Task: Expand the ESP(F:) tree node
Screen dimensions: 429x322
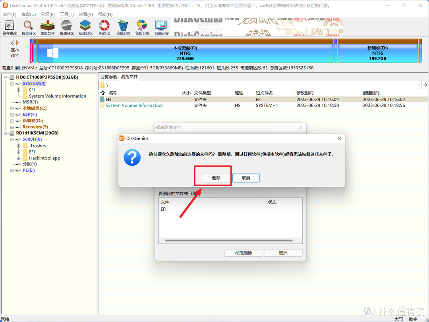Action: [x=12, y=115]
